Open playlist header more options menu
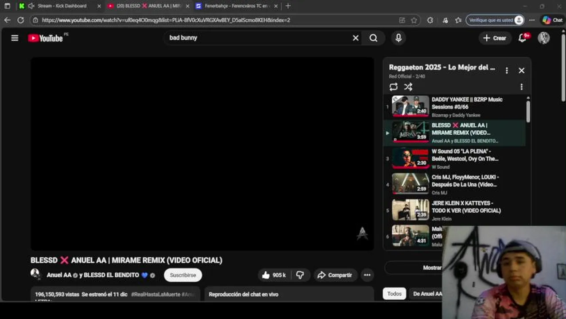 [x=507, y=70]
